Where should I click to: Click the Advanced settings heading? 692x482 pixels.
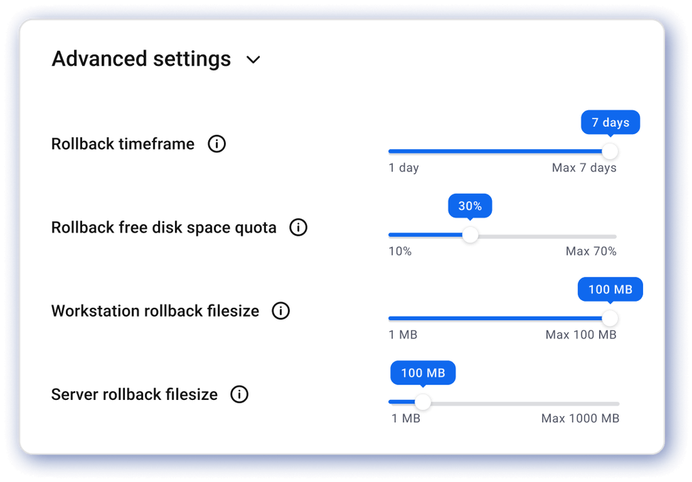click(141, 59)
